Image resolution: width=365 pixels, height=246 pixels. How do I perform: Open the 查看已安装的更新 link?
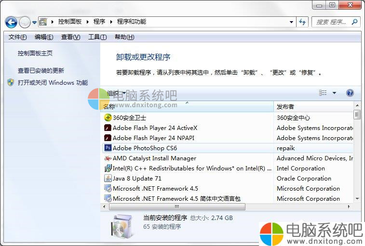click(x=41, y=70)
